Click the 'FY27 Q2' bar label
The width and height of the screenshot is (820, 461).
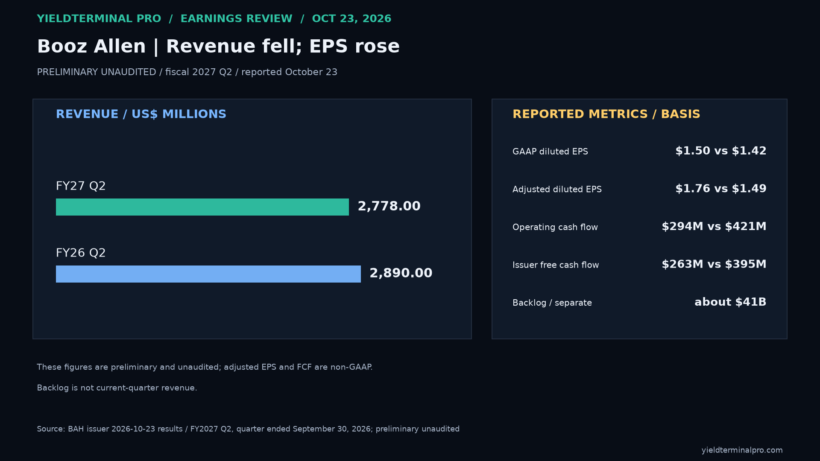[x=81, y=186]
